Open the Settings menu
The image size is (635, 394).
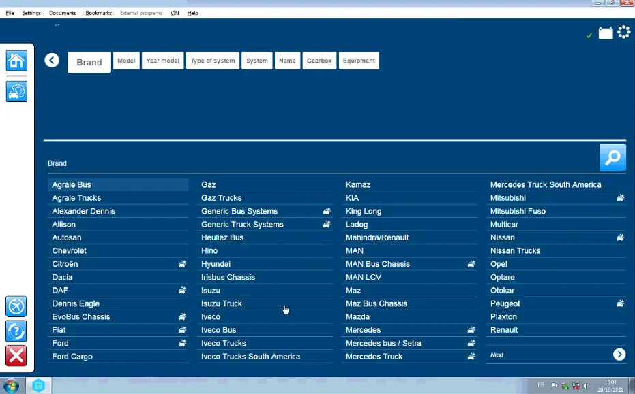point(31,13)
